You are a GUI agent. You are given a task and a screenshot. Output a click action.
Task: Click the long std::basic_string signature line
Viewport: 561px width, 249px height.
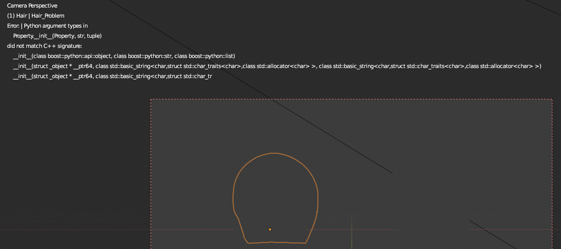[276, 67]
